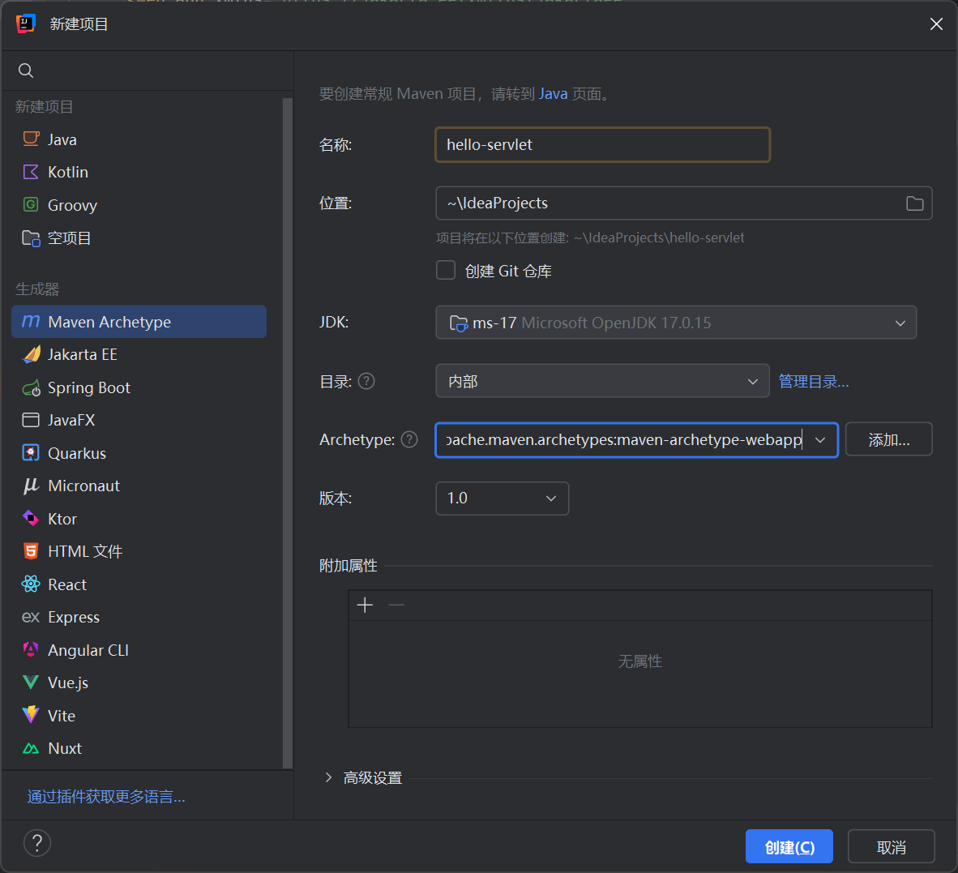Select the Micronaut mu icon
Viewport: 958px width, 873px height.
coord(31,486)
